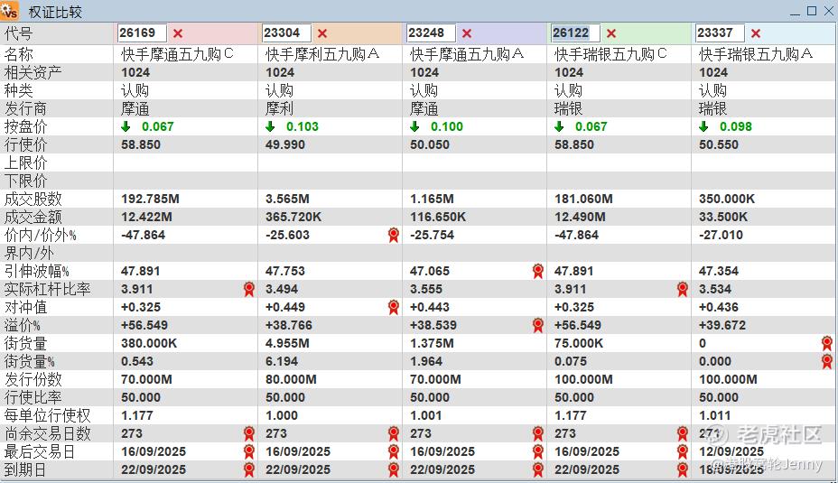Click the badge beside 3.911 in 26169 column

pyautogui.click(x=249, y=290)
